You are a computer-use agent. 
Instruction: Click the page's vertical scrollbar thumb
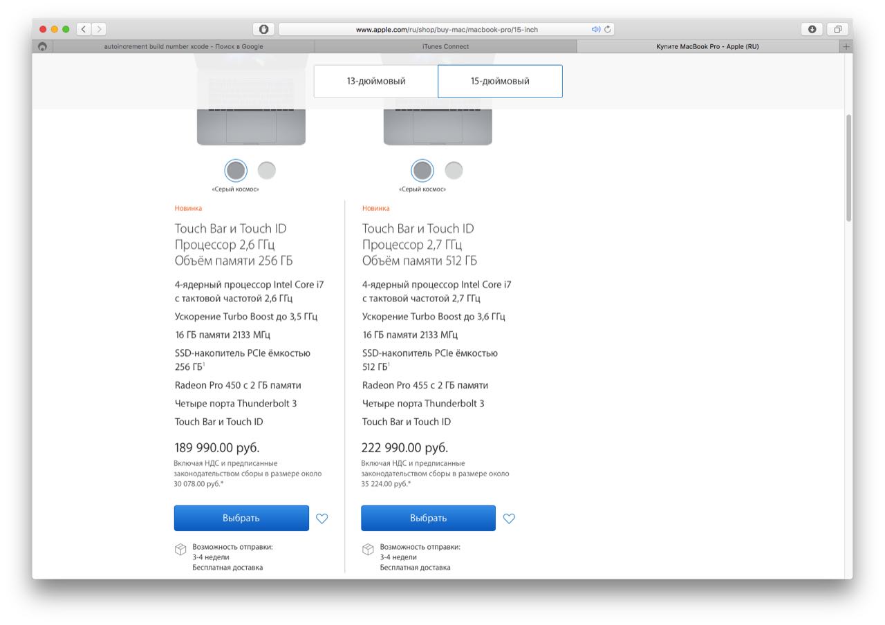pos(848,167)
